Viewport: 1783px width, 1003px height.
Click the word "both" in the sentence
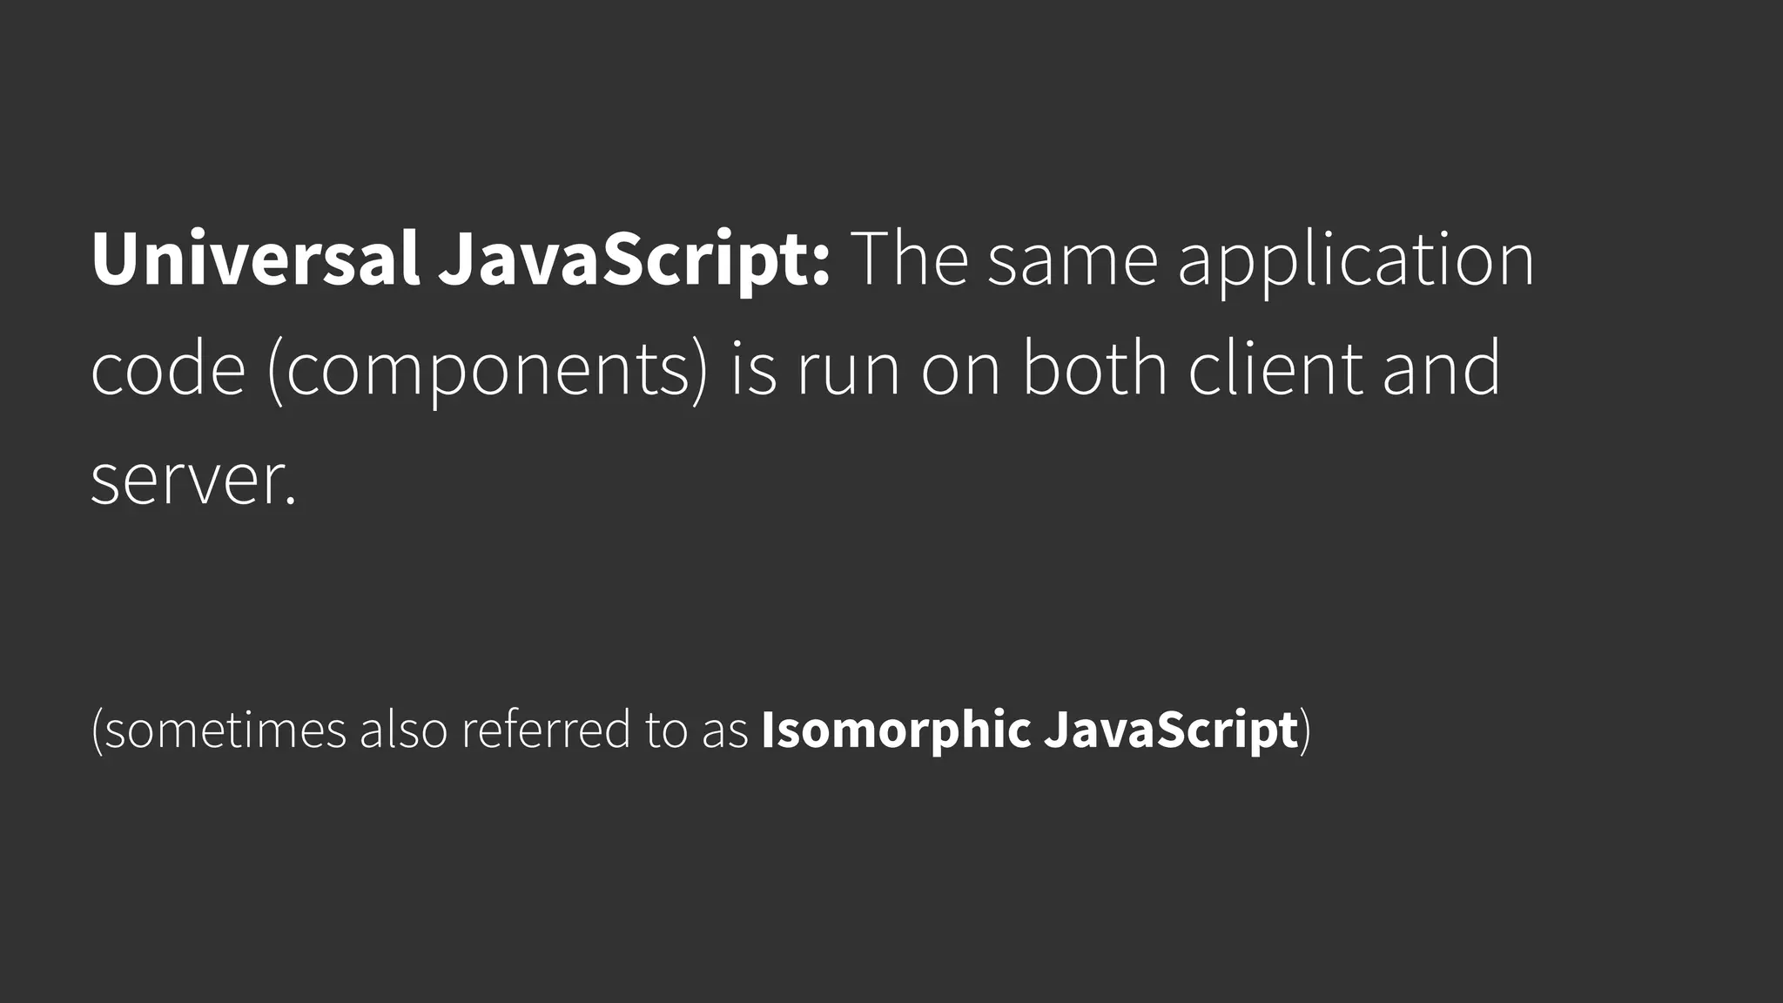point(1094,369)
